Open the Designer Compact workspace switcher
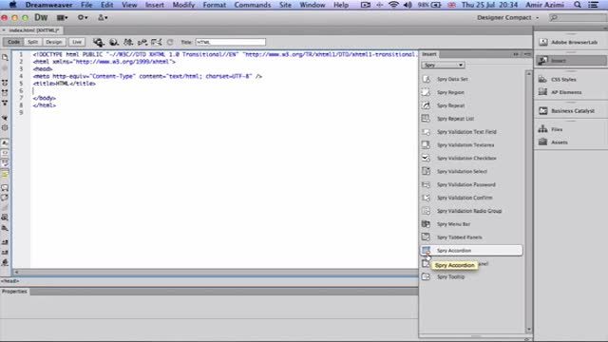 tap(507, 17)
